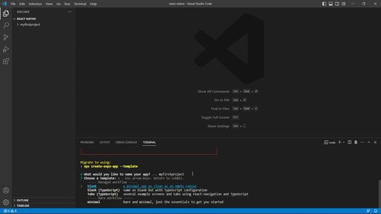Click the EXPLORER panel title
Viewport: 381px width, 214px height.
coord(23,12)
